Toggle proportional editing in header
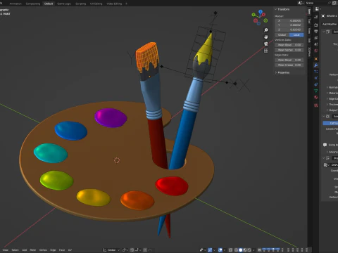Viewport: 338px width, 253px height. click(x=145, y=250)
